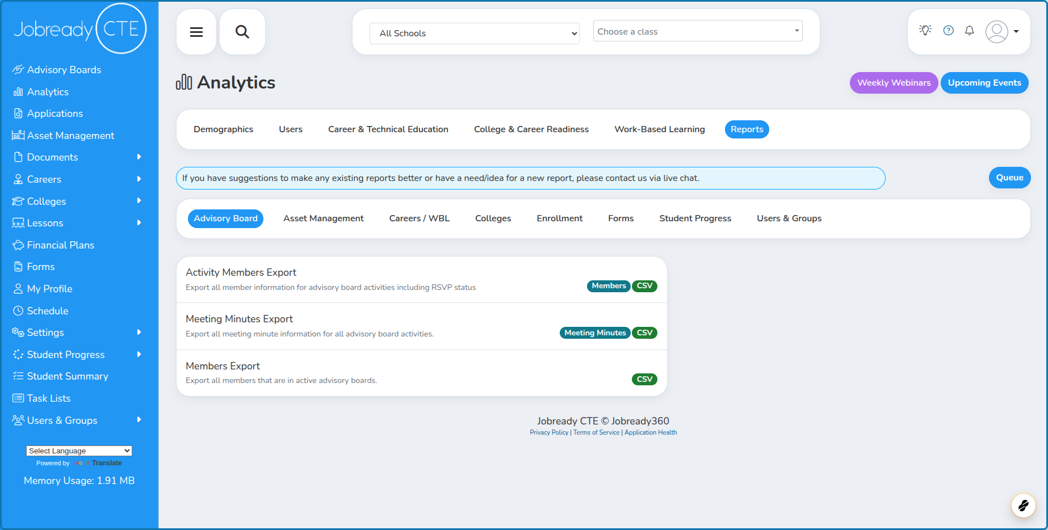Expand the Student Progress sidebar submenu arrow

click(139, 354)
